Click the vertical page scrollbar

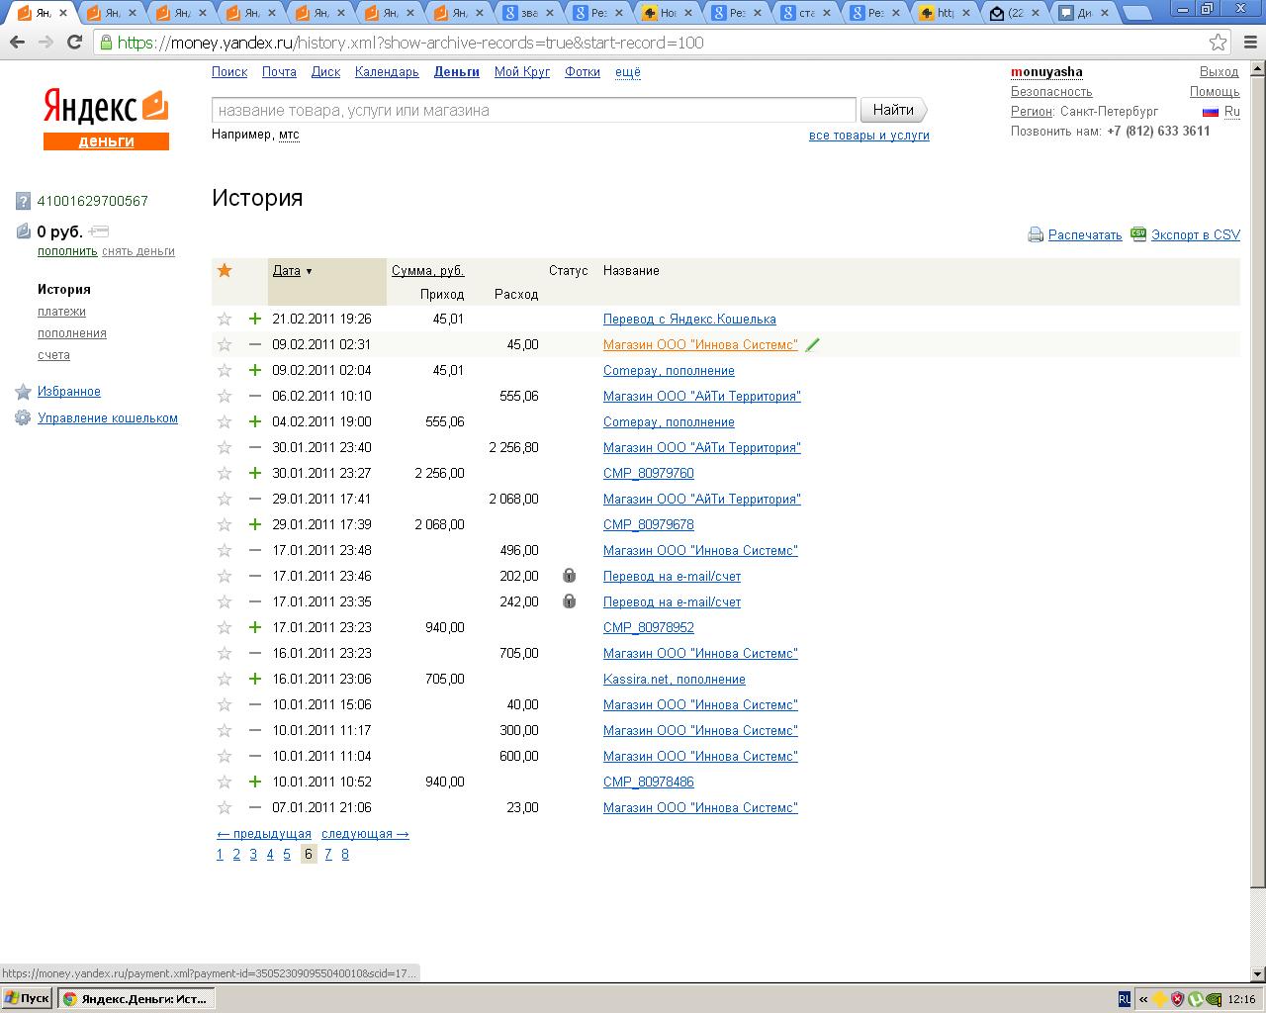pos(1257,481)
